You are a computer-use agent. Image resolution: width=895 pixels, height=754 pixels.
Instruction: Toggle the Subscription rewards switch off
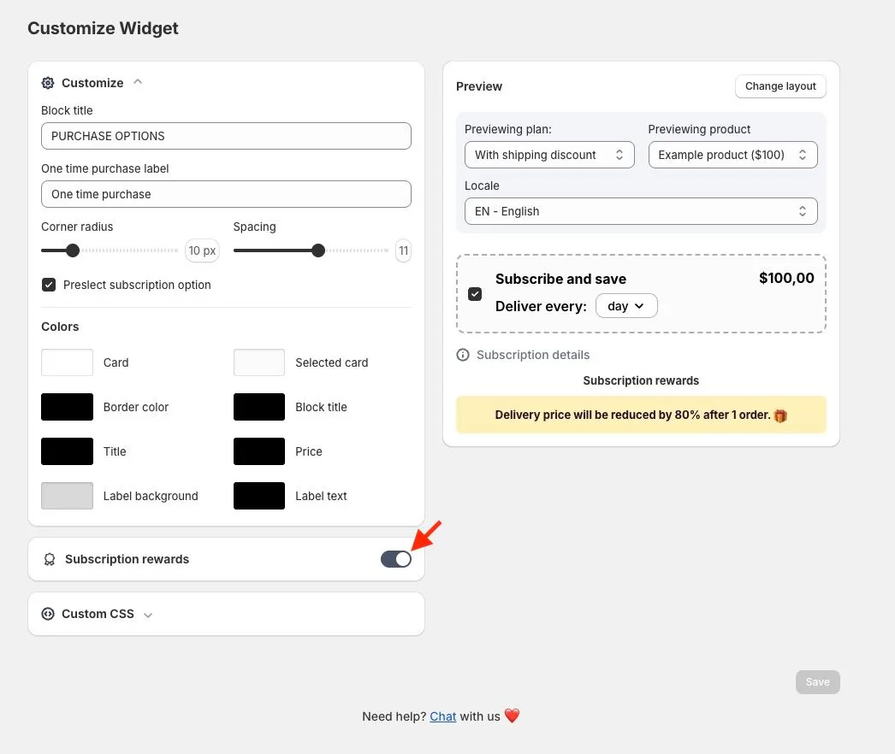click(395, 559)
